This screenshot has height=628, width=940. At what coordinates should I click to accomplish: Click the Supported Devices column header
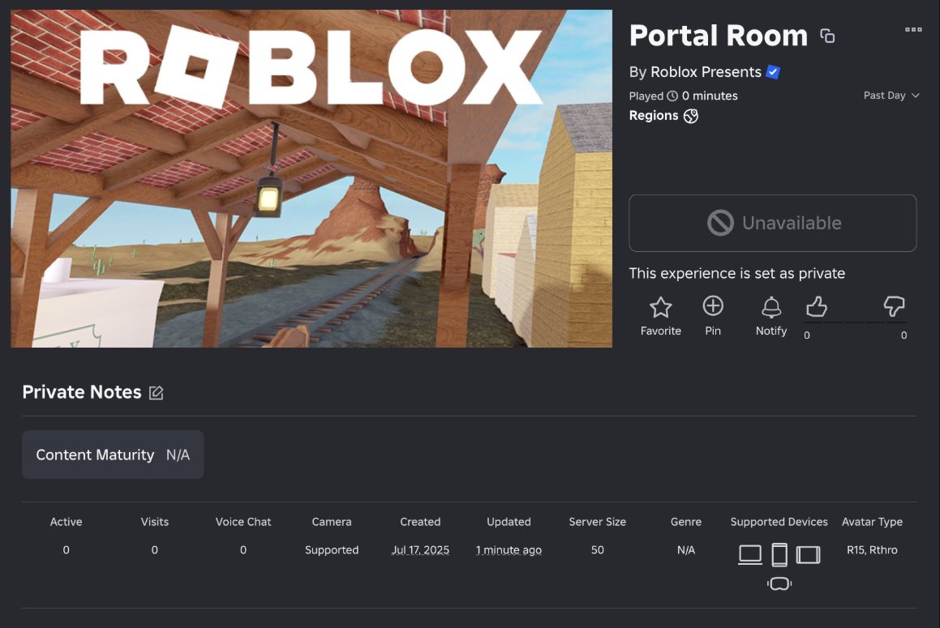point(779,522)
